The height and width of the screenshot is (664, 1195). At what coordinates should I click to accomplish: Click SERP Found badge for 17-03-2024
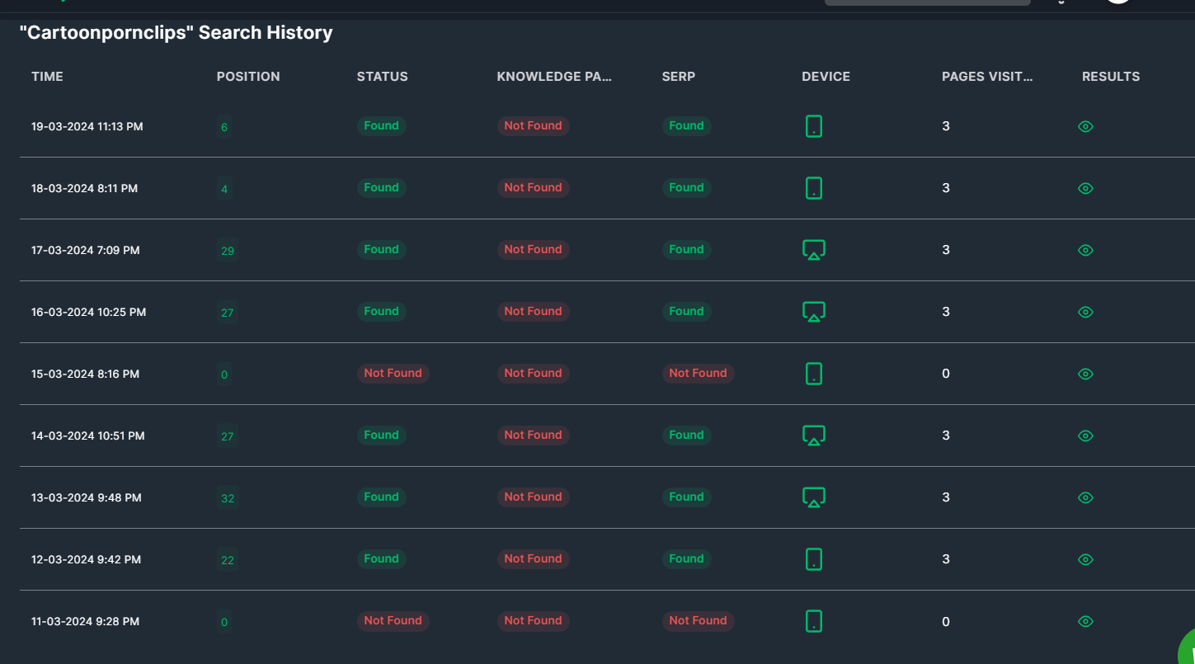687,250
